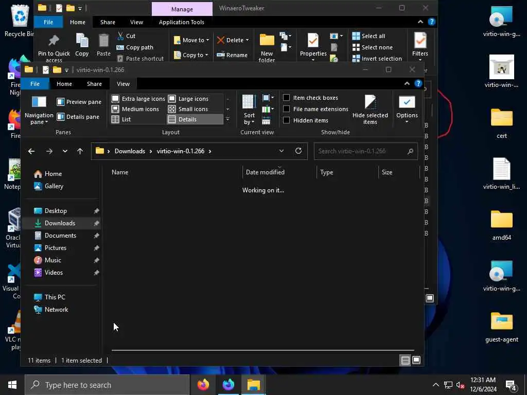Open Help in virtio-win window
This screenshot has height=395, width=527.
tap(418, 84)
